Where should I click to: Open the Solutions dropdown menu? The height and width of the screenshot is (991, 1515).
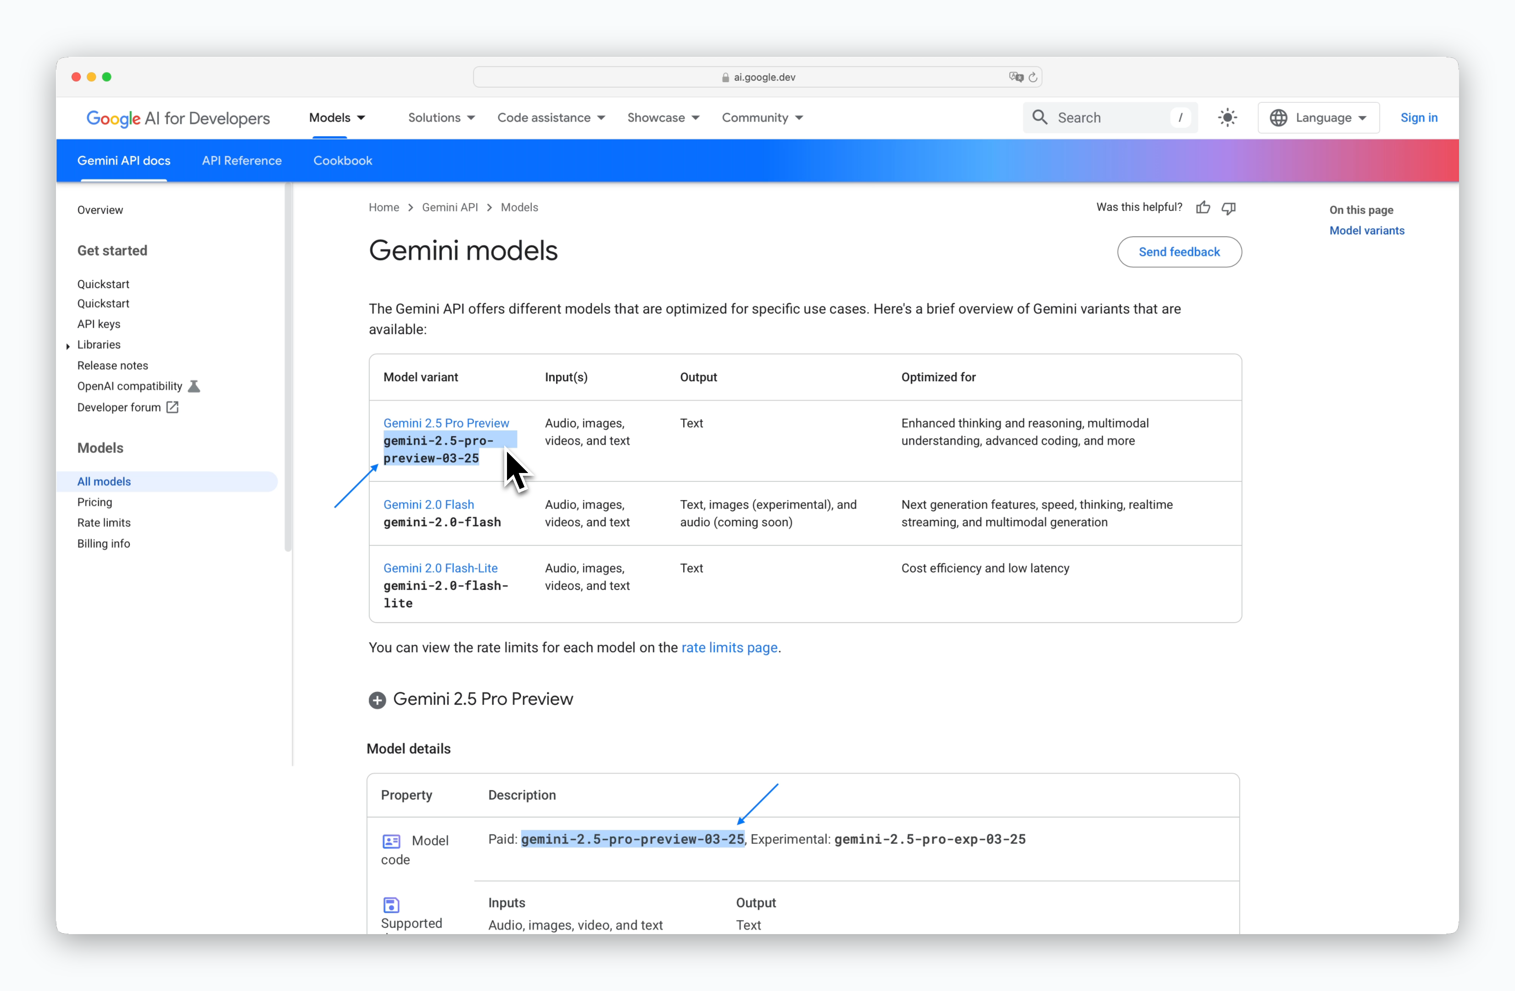[x=442, y=118]
